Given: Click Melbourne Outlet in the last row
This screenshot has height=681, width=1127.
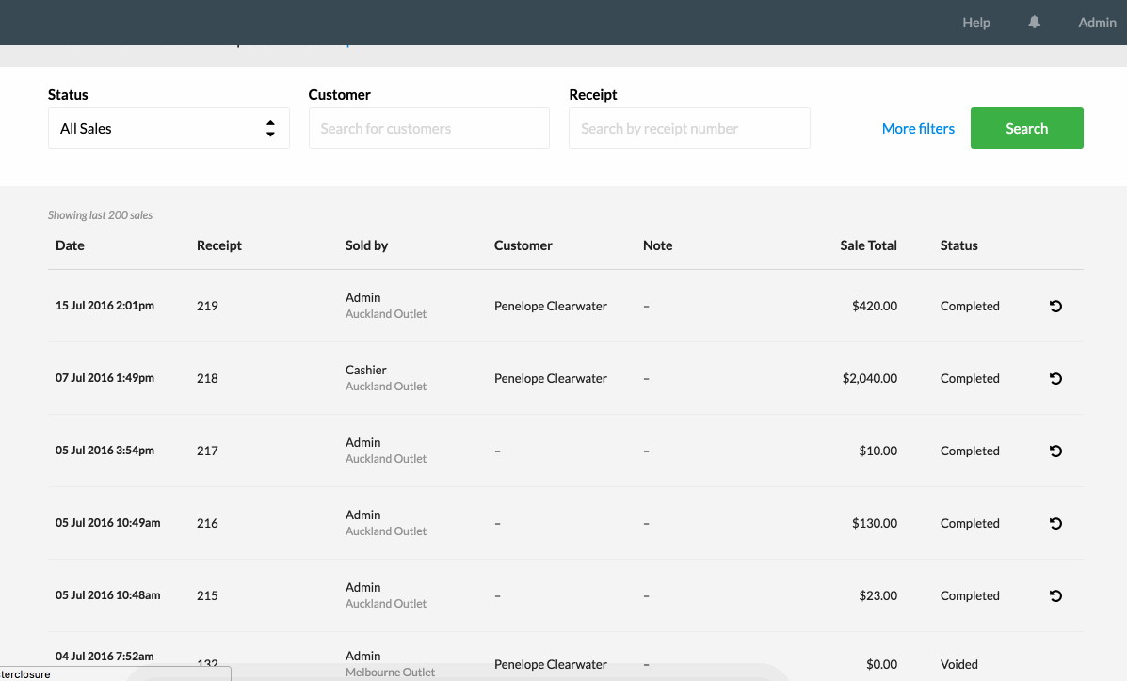Looking at the screenshot, I should pos(391,673).
